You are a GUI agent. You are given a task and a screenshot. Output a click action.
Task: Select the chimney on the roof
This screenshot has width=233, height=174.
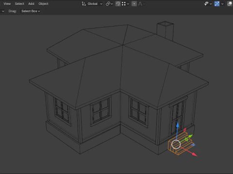[166, 30]
